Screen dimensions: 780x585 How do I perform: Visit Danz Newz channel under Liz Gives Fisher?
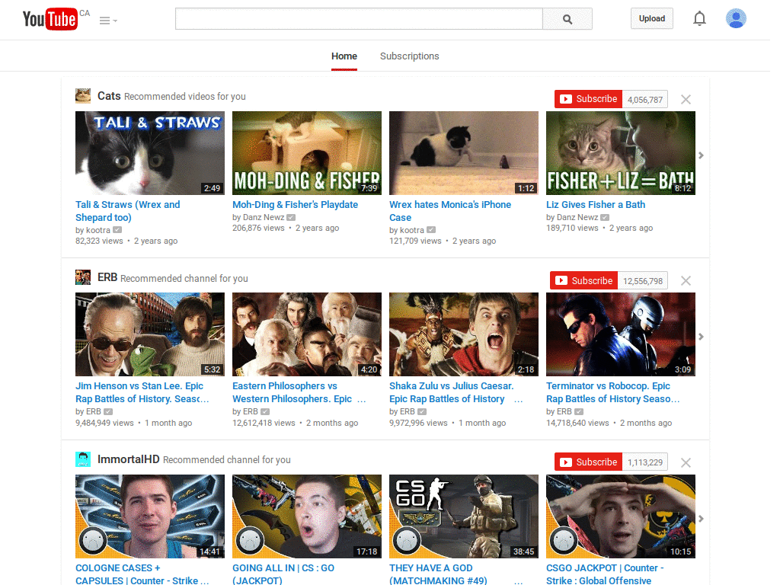coord(577,217)
